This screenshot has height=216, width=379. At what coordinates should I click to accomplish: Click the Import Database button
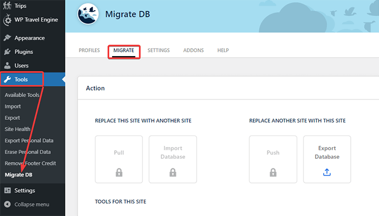click(173, 159)
